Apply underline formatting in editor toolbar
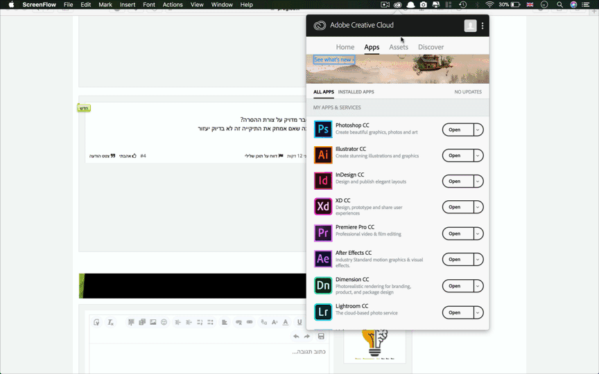The image size is (599, 374). click(x=299, y=322)
